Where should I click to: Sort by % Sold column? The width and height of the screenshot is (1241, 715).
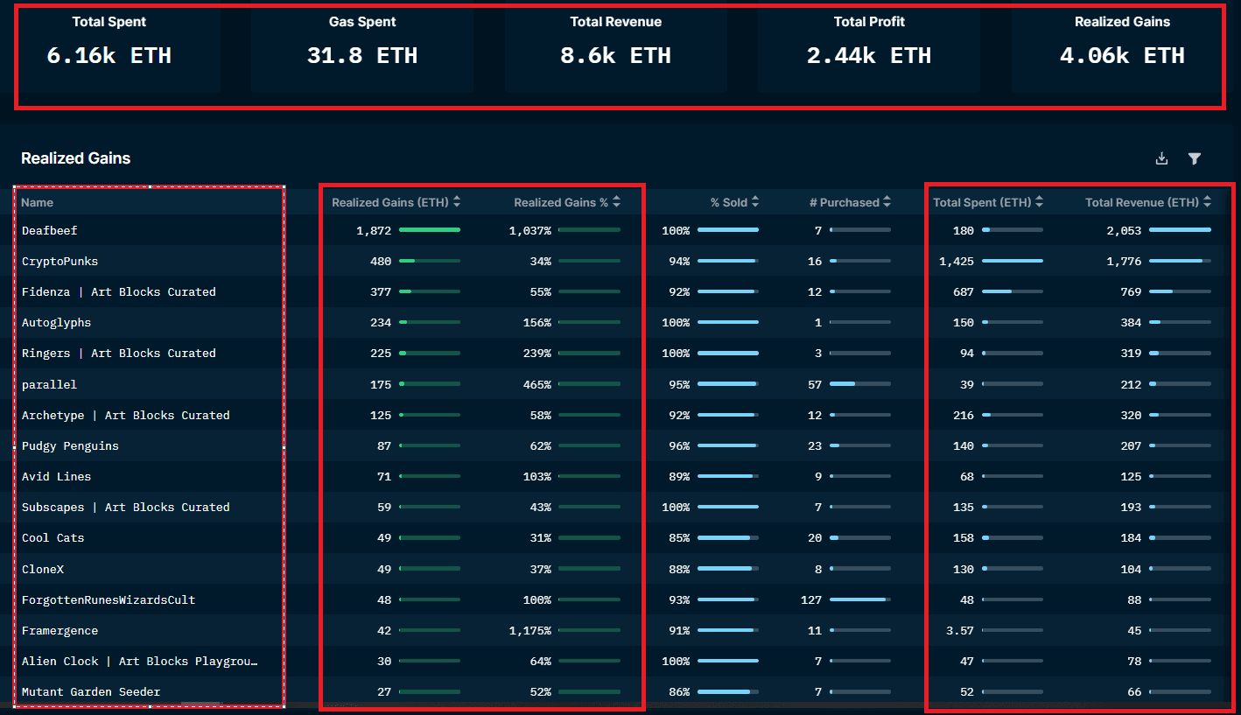(x=734, y=202)
